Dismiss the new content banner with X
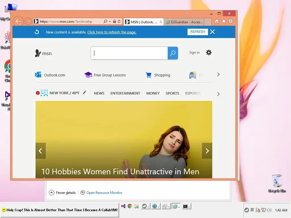 [213, 32]
